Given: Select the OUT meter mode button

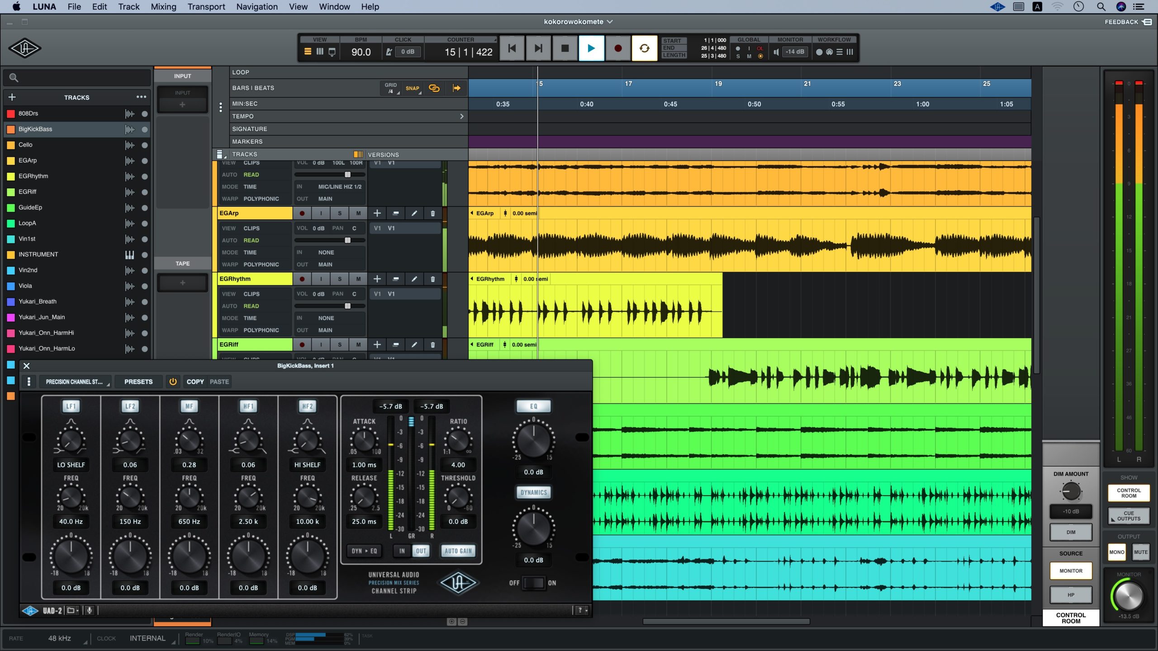Looking at the screenshot, I should point(421,551).
